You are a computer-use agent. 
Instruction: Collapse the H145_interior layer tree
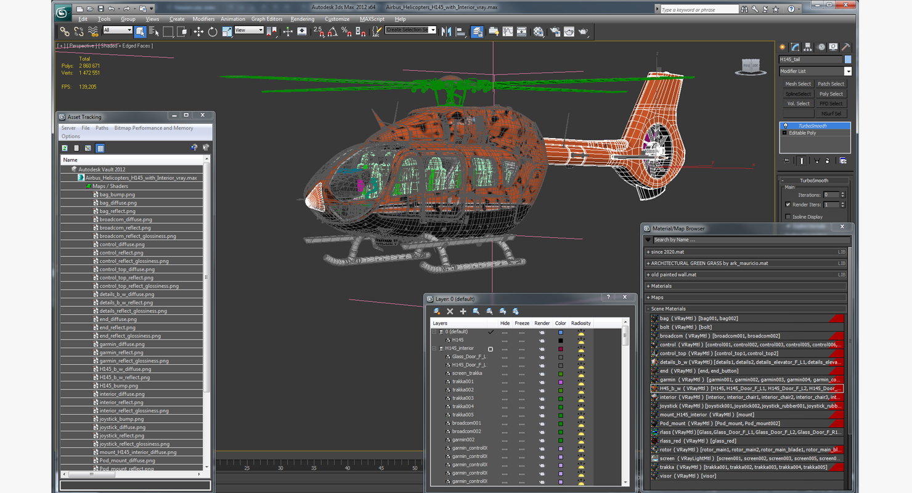434,348
